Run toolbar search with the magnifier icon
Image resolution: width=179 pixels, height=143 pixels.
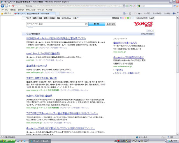175,6
